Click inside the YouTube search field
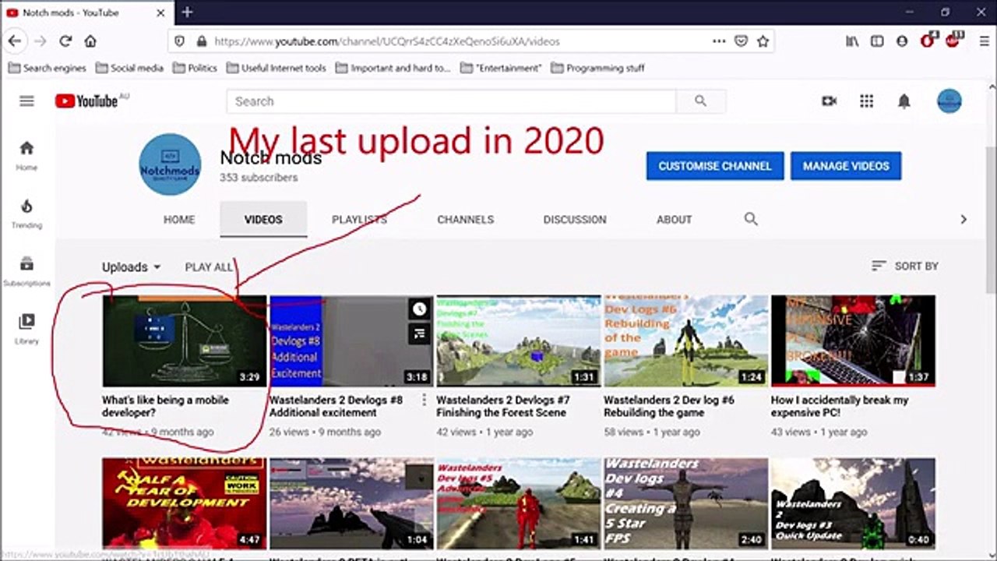The height and width of the screenshot is (561, 997). pyautogui.click(x=451, y=101)
